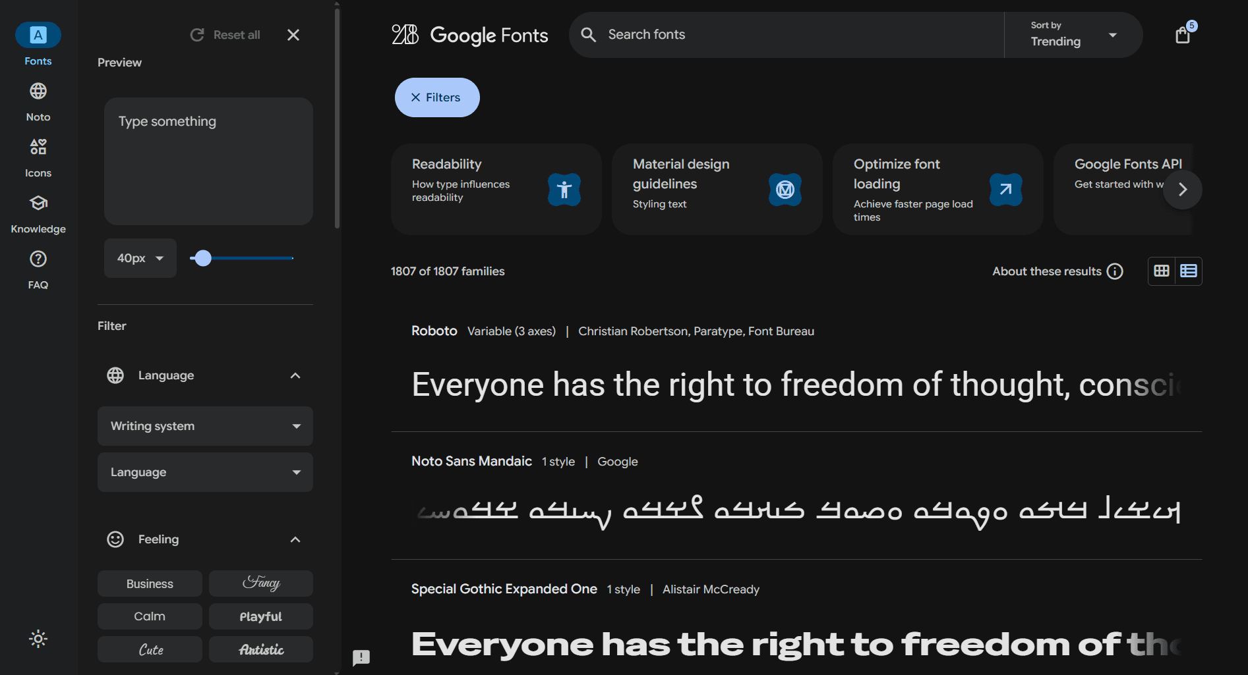The image size is (1248, 675).
Task: Open the Language select dropdown
Action: click(205, 472)
